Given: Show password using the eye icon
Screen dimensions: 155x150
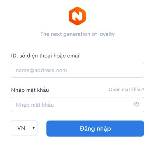Looking at the screenshot, I should tap(136, 104).
